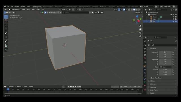
Task: Open the File menu
Action: point(8,7)
